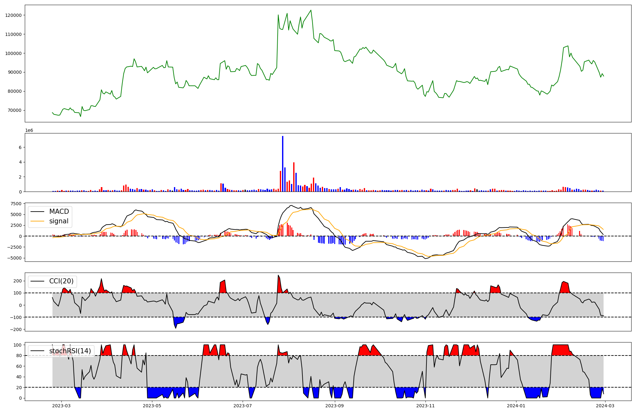Click the 2023-05 x-axis tick label

[152, 406]
